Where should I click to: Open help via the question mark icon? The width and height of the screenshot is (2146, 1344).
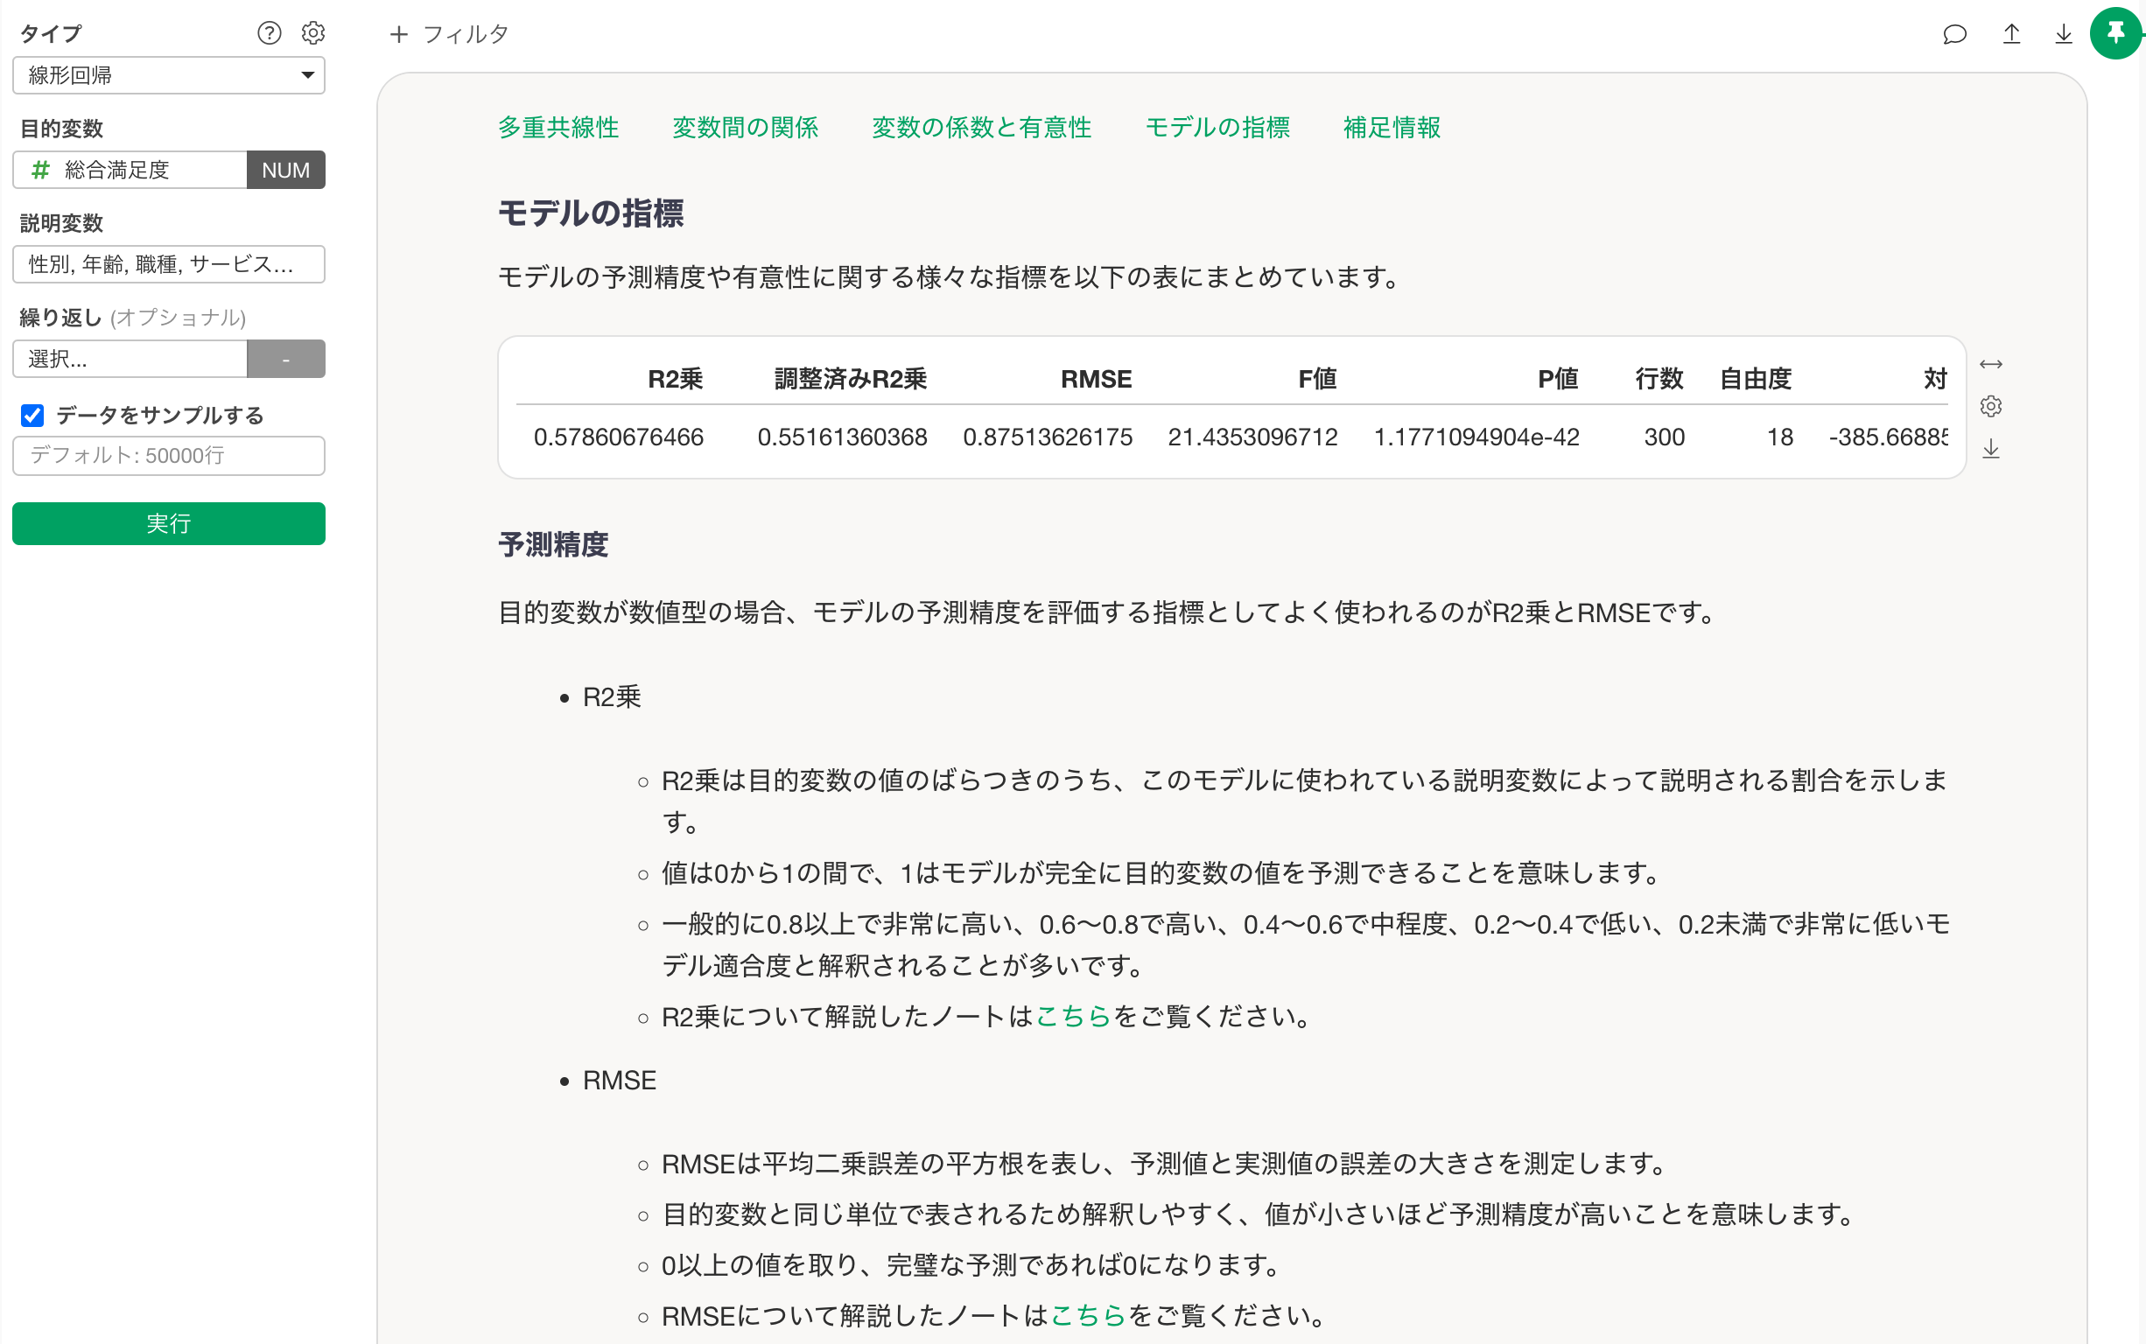[269, 33]
